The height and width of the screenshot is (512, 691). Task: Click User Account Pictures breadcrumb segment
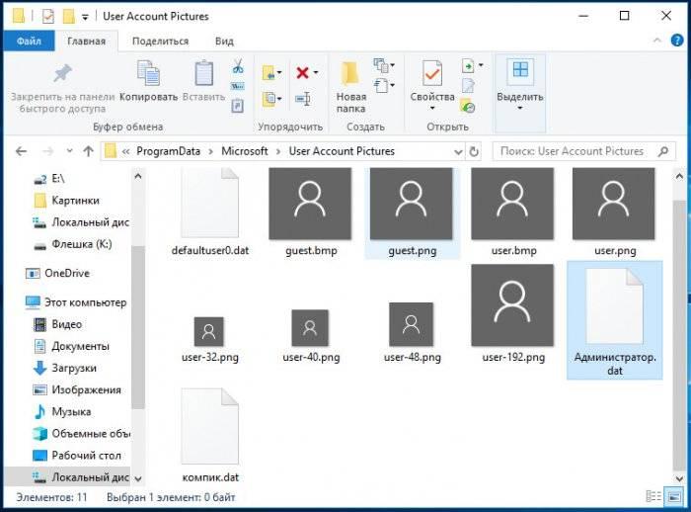[342, 151]
